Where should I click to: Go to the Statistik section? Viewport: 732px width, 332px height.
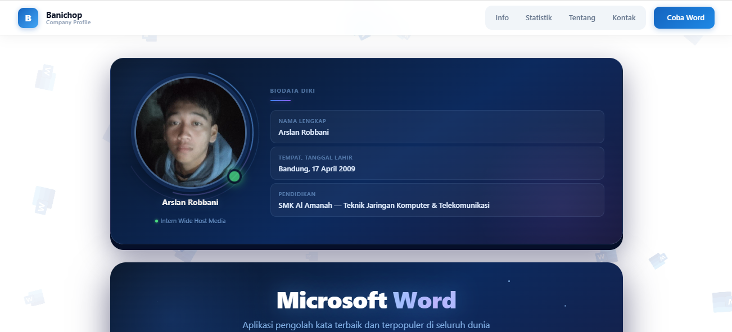(539, 18)
